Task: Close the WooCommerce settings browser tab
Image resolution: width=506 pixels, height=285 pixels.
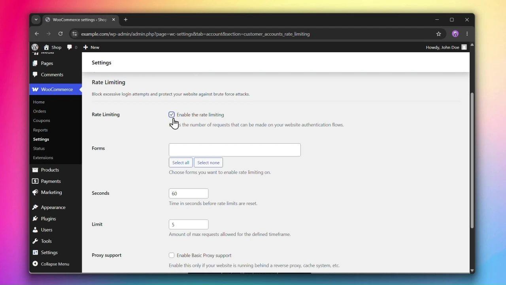Action: [114, 20]
